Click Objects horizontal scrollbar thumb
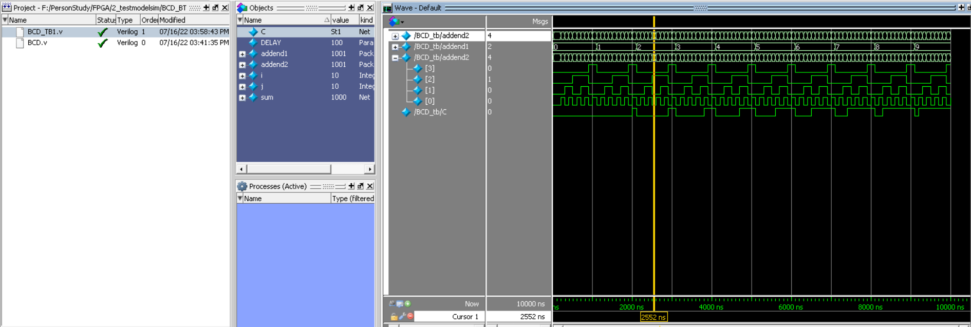 (289, 169)
